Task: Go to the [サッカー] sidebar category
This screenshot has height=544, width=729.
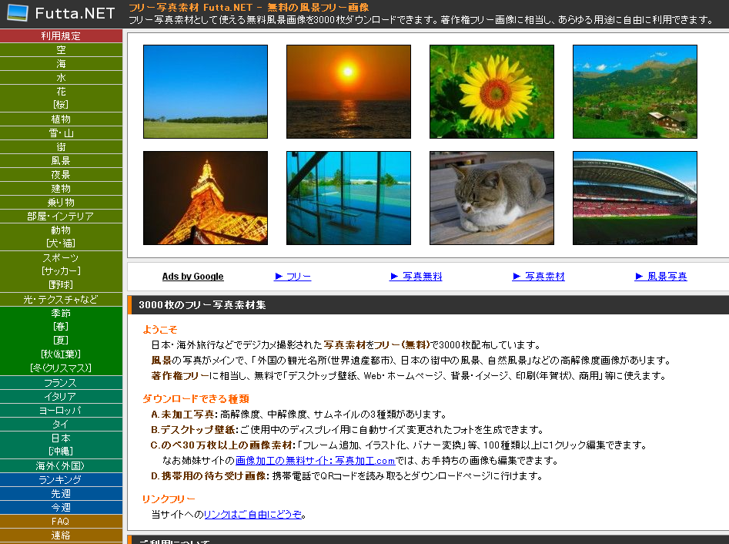Action: [x=61, y=271]
